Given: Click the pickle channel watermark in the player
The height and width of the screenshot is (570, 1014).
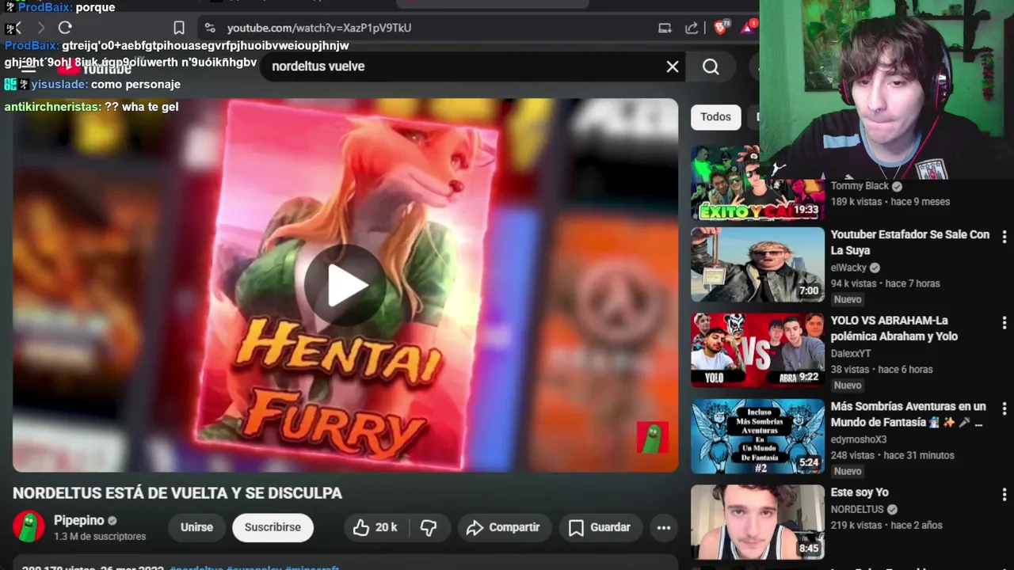Looking at the screenshot, I should pyautogui.click(x=653, y=438).
